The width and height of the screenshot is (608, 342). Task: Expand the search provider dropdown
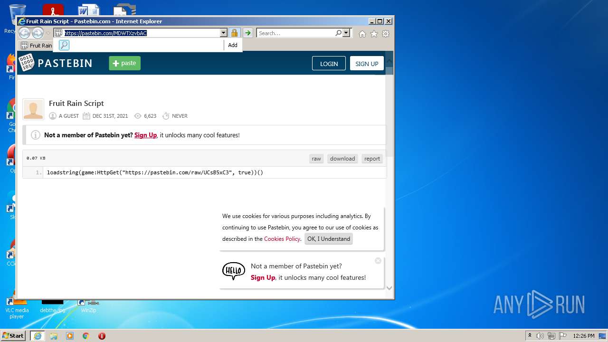pyautogui.click(x=346, y=33)
